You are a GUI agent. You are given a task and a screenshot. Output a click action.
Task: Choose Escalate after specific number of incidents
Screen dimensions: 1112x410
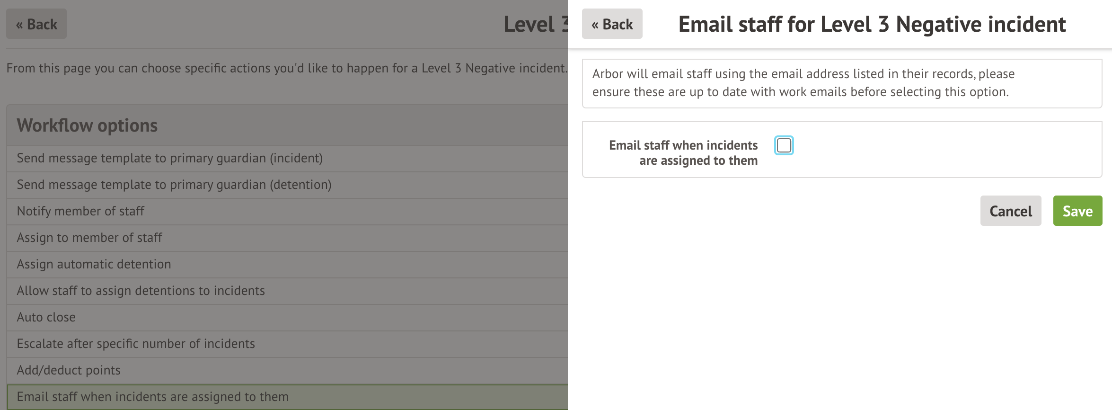pos(136,344)
